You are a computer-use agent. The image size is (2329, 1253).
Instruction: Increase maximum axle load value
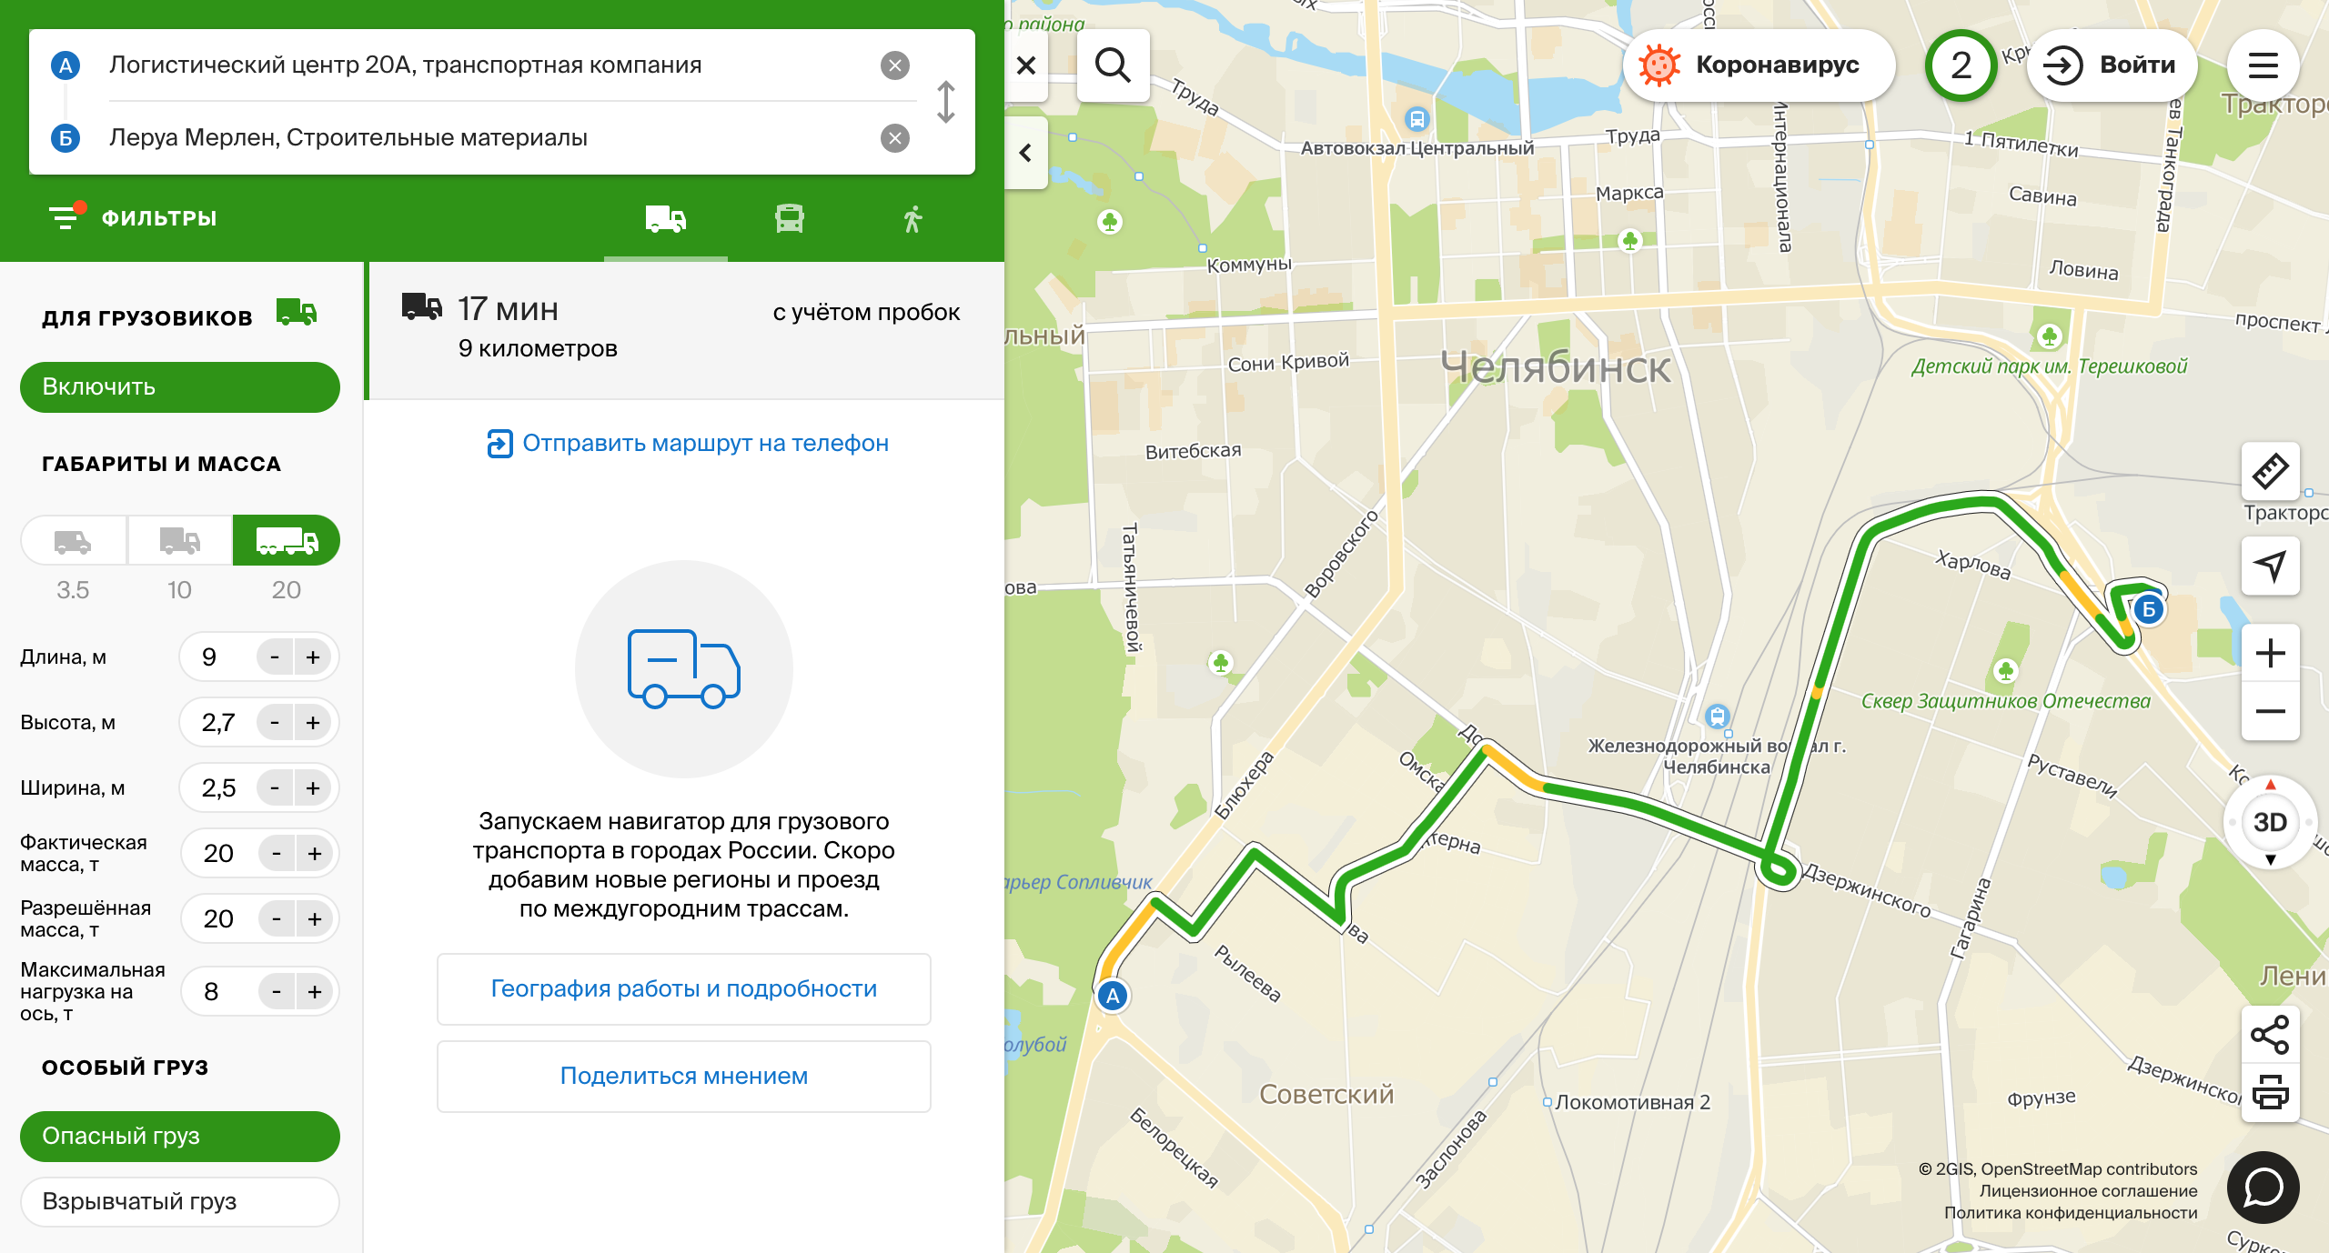[x=315, y=992]
